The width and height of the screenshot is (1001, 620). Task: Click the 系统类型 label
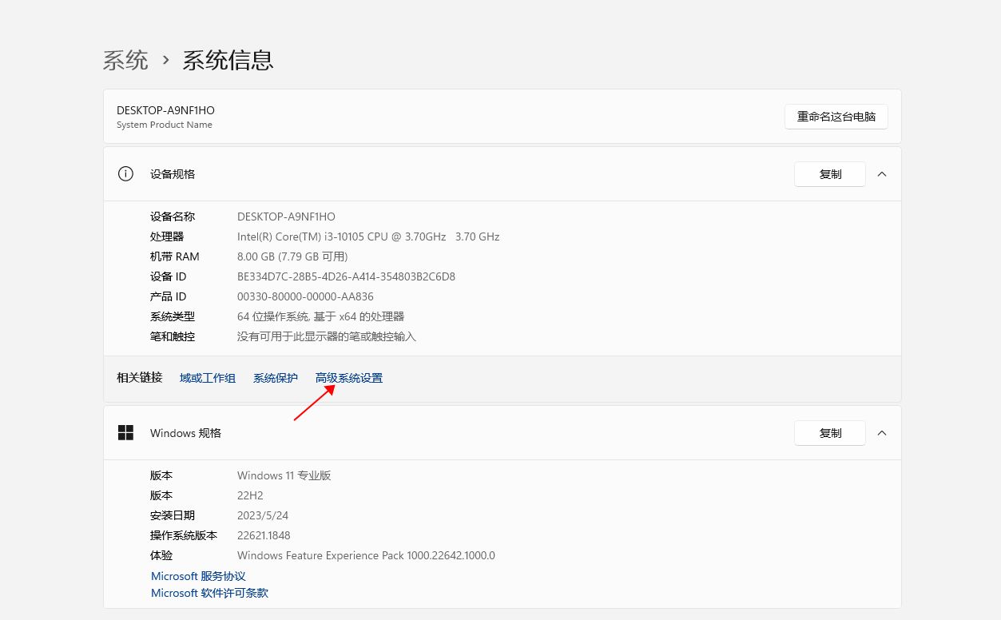[173, 316]
